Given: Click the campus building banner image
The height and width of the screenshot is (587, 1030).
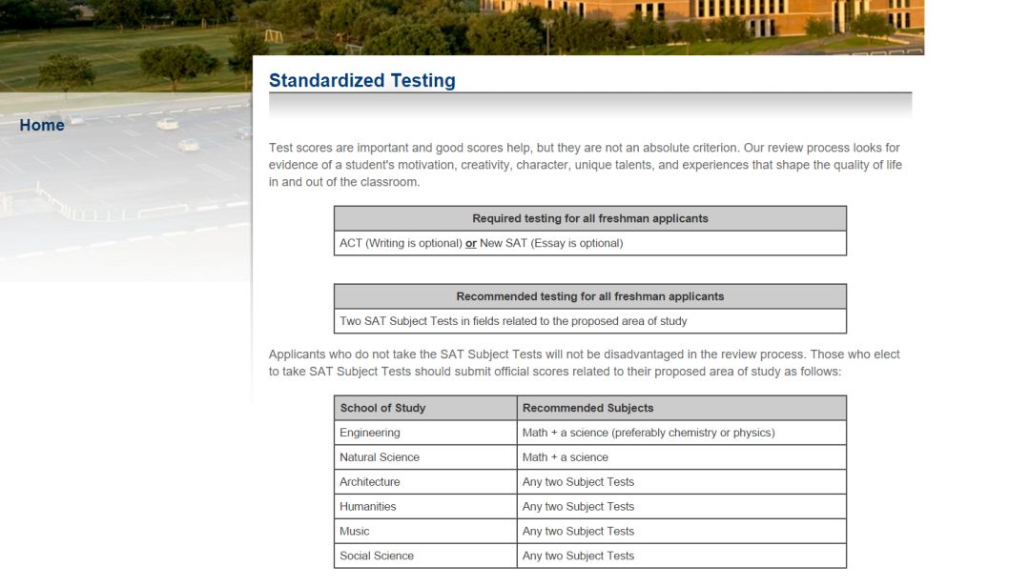Looking at the screenshot, I should pyautogui.click(x=462, y=27).
